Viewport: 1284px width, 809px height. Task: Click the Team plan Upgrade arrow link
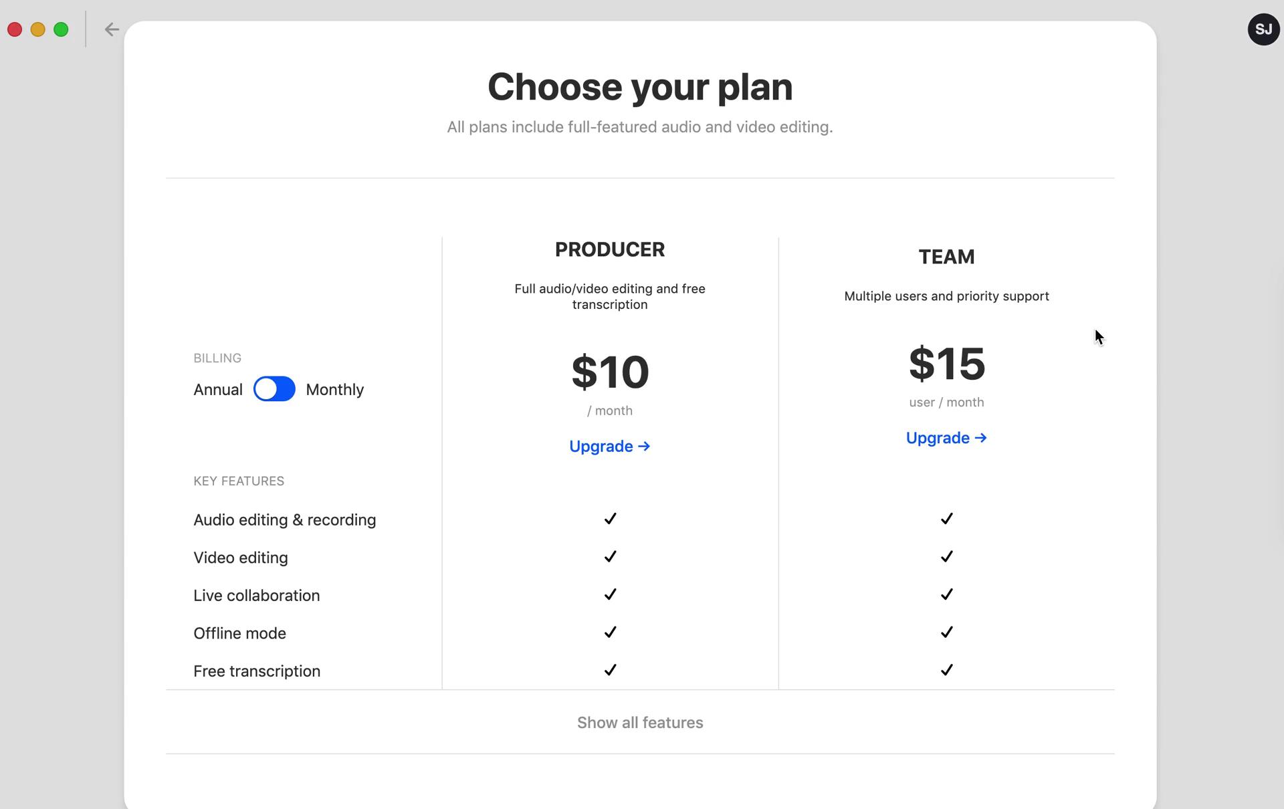tap(946, 437)
